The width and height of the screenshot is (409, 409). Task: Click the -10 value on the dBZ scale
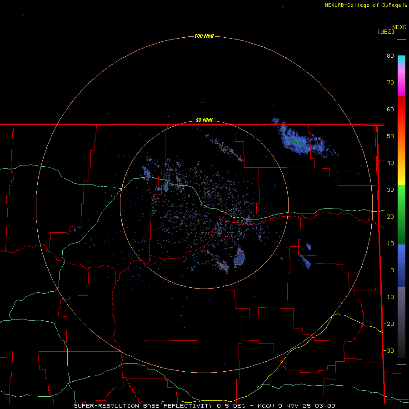(389, 297)
